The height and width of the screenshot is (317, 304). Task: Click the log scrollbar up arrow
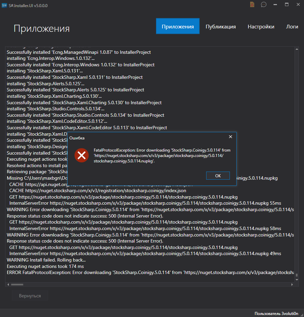pyautogui.click(x=297, y=49)
